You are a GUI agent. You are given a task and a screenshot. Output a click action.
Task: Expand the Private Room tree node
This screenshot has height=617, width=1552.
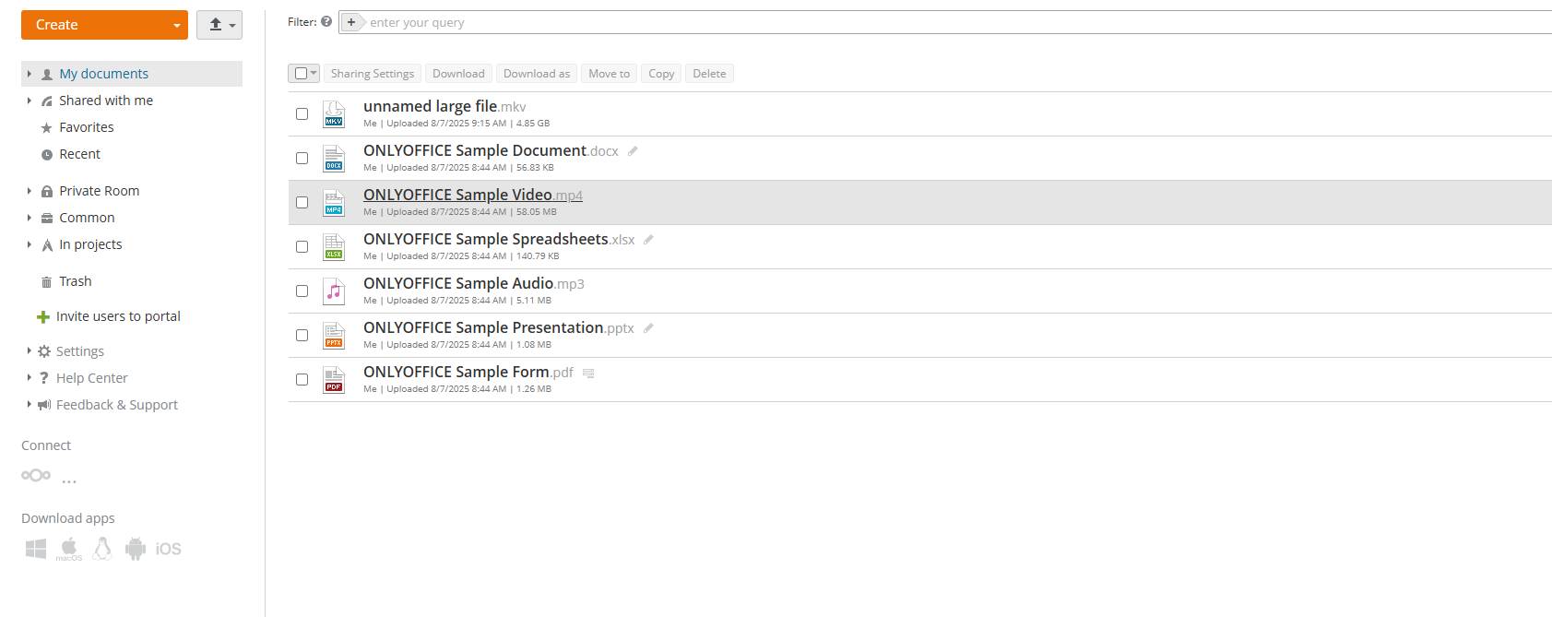tap(30, 191)
